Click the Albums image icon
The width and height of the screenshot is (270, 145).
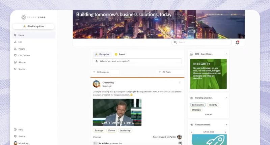[x=15, y=62]
